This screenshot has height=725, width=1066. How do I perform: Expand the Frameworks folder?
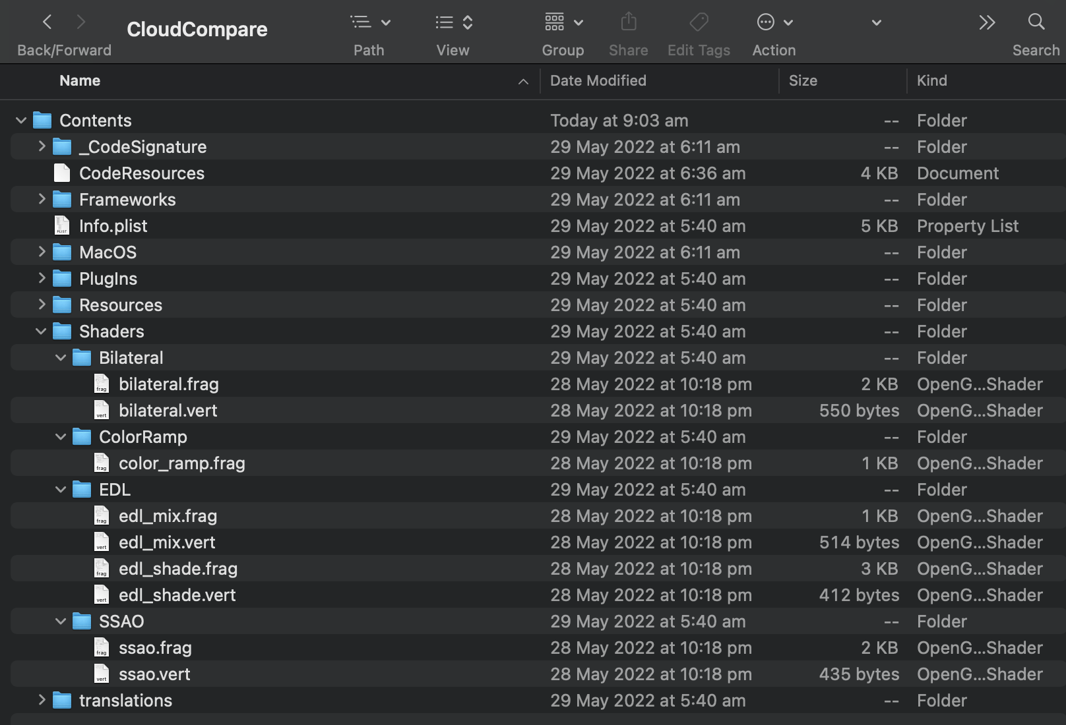[41, 199]
